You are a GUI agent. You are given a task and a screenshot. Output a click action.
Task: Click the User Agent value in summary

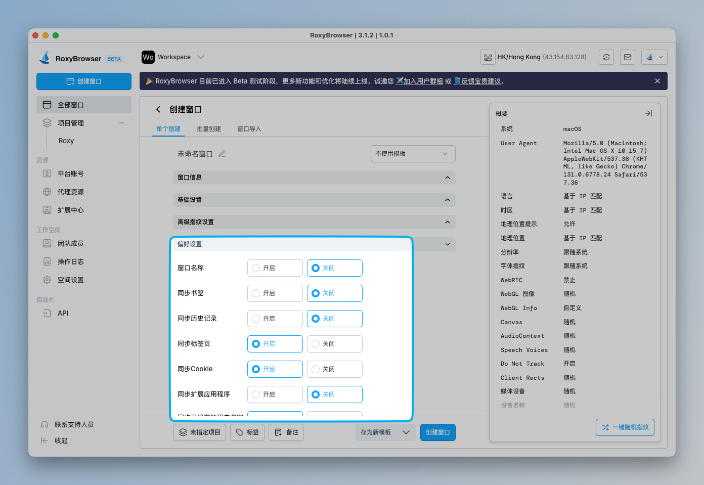[605, 163]
